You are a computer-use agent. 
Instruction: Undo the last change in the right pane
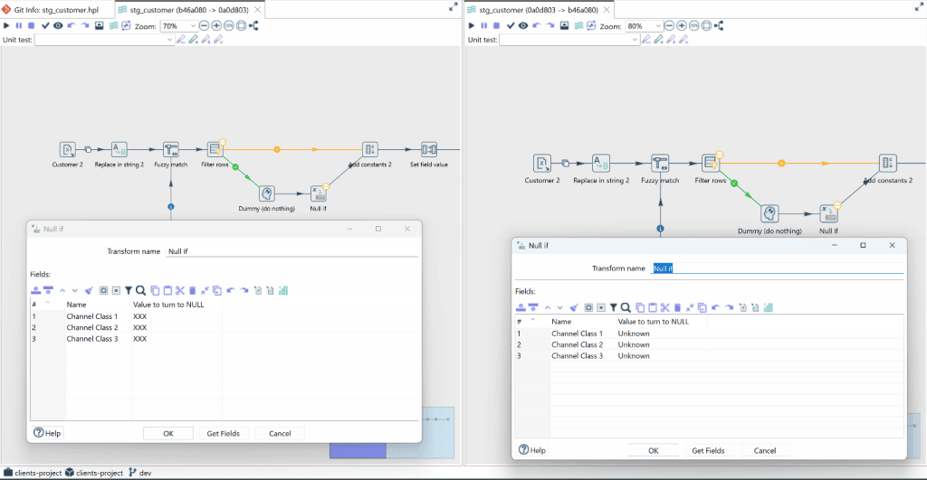point(537,25)
